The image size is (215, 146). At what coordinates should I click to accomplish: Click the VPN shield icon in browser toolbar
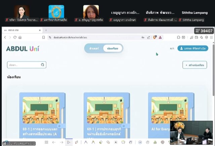[207, 37]
